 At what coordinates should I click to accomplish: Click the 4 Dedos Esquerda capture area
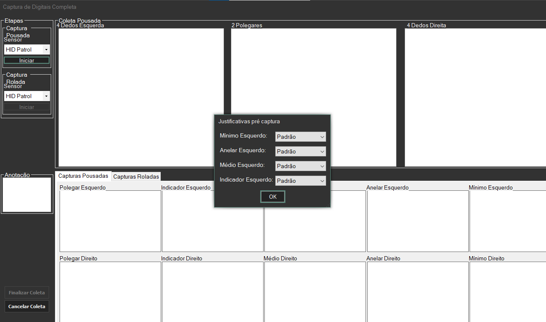point(141,97)
